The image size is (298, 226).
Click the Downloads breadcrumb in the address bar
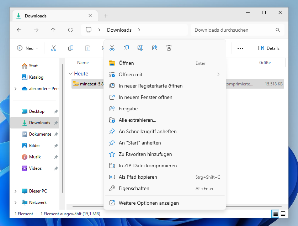click(119, 30)
